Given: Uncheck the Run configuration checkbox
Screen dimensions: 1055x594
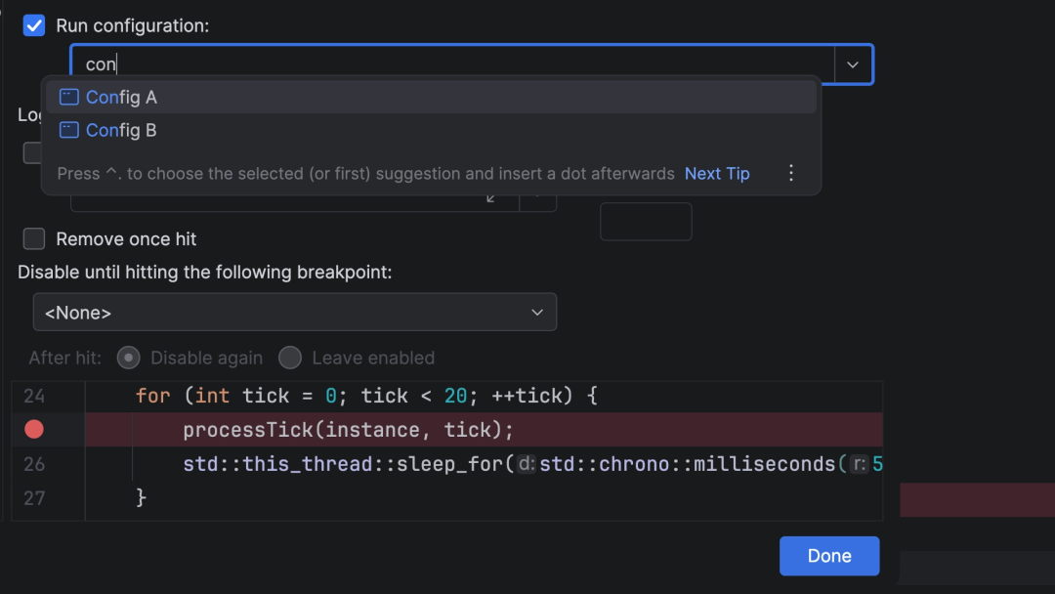Looking at the screenshot, I should [x=33, y=25].
